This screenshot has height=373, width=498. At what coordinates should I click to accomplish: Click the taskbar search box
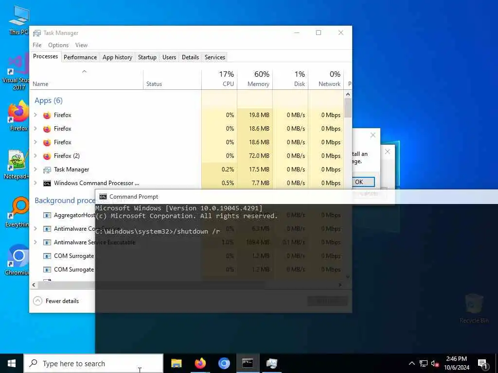tap(93, 363)
